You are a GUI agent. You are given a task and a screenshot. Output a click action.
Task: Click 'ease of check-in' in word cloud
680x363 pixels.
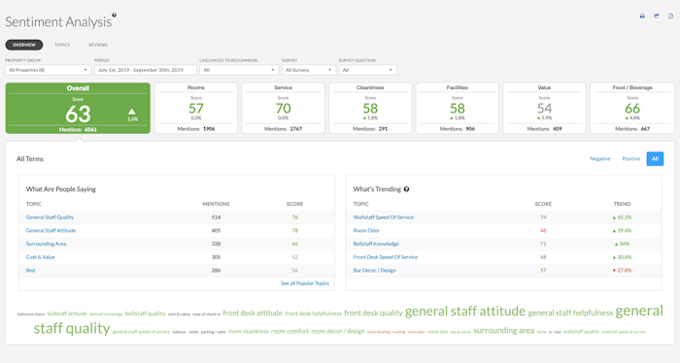click(206, 314)
